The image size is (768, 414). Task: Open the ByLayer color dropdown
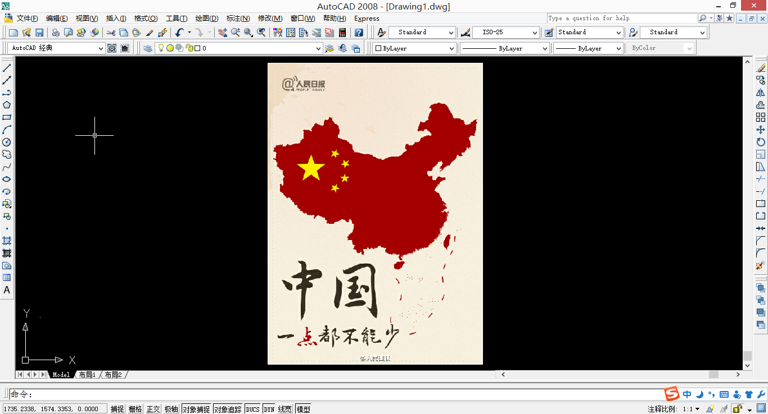[x=414, y=48]
